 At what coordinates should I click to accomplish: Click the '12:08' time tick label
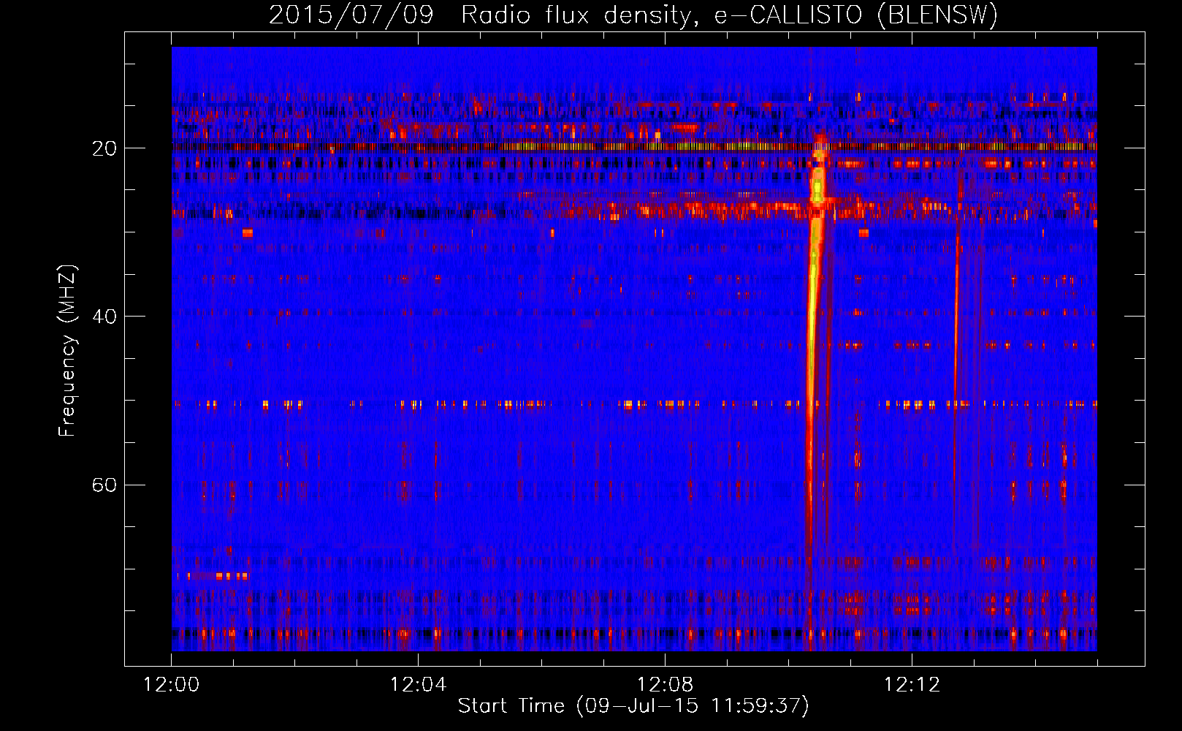click(x=665, y=684)
